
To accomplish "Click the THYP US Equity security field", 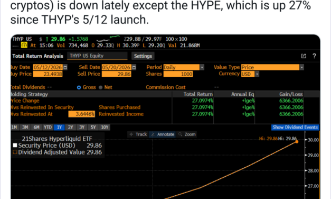I will pos(97,56).
